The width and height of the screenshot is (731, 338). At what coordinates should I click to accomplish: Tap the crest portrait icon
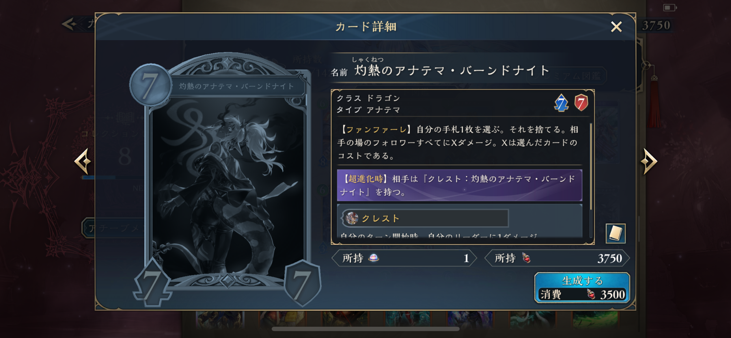tap(352, 218)
